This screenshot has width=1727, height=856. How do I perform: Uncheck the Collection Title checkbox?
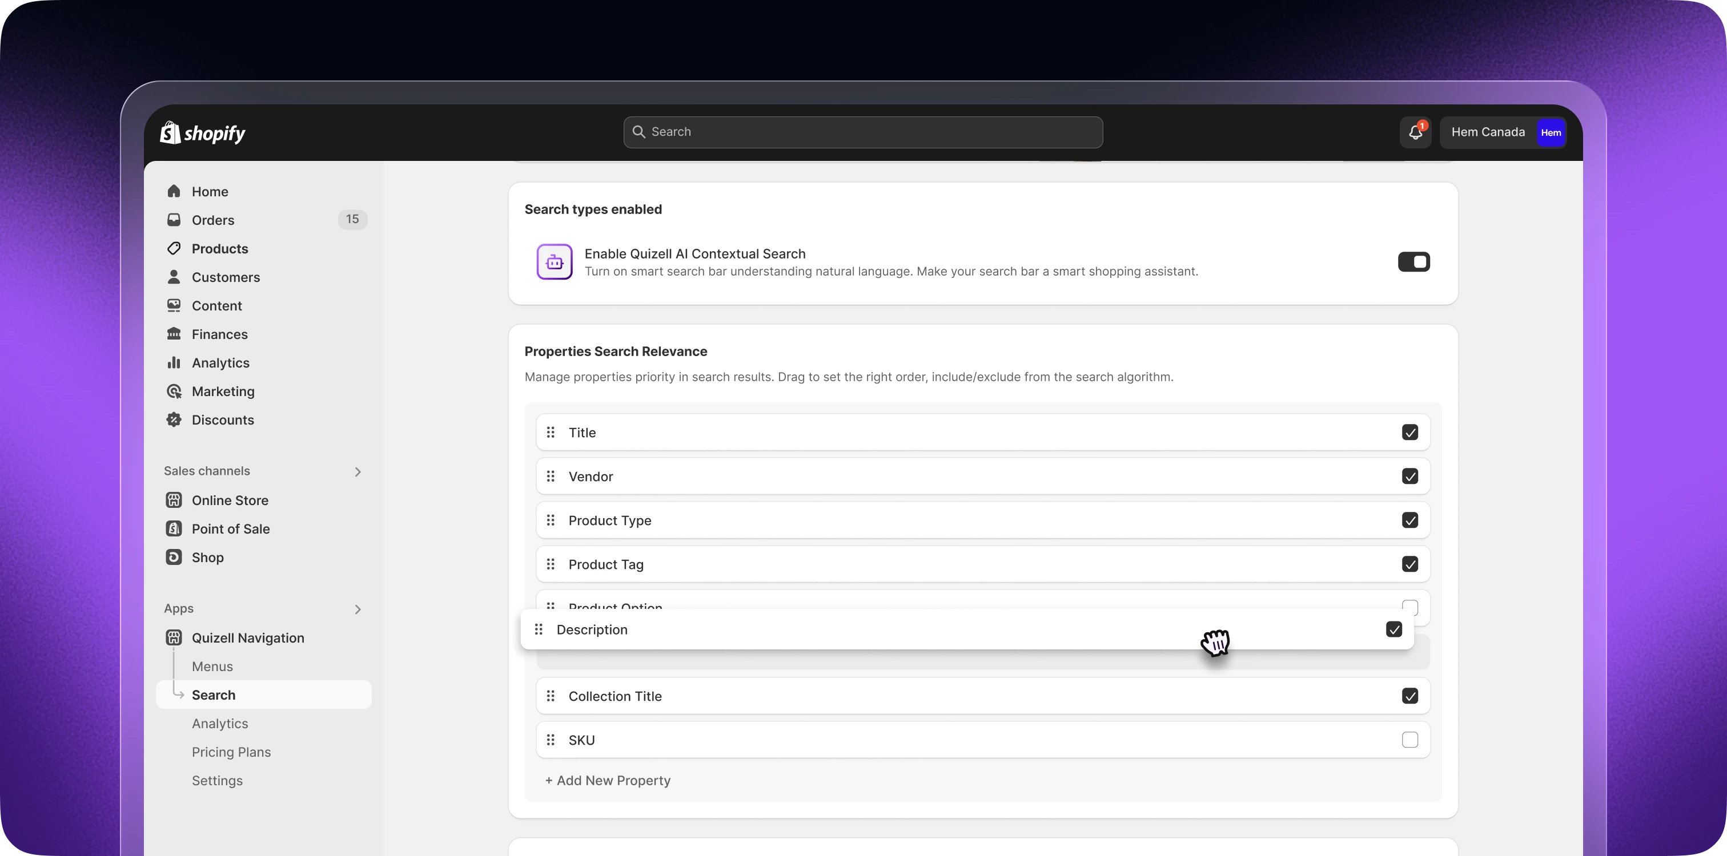click(1409, 696)
